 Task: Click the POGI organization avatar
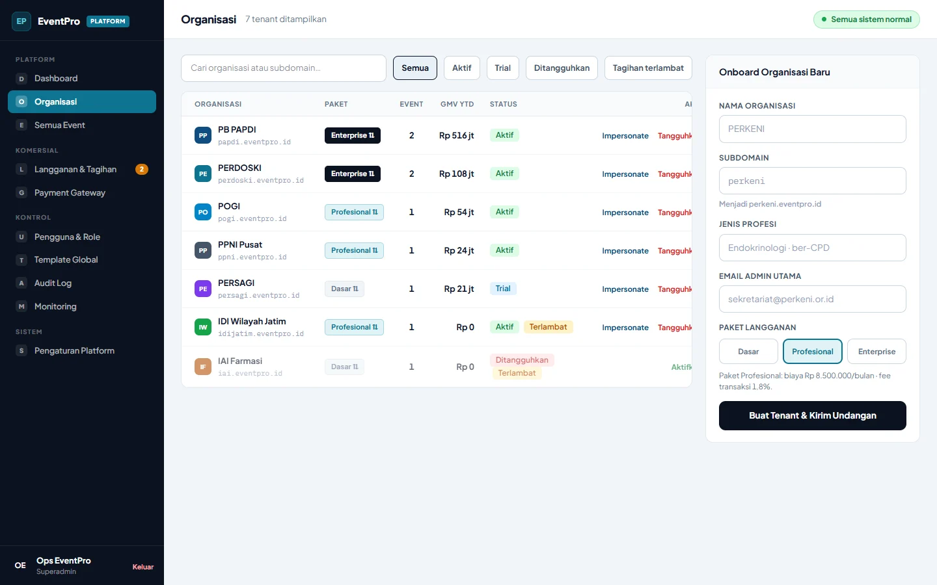pos(203,212)
